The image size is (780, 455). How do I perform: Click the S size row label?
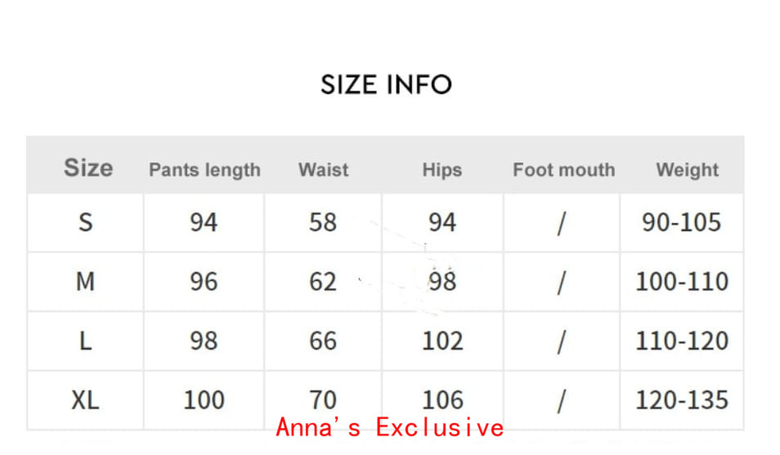click(x=86, y=222)
